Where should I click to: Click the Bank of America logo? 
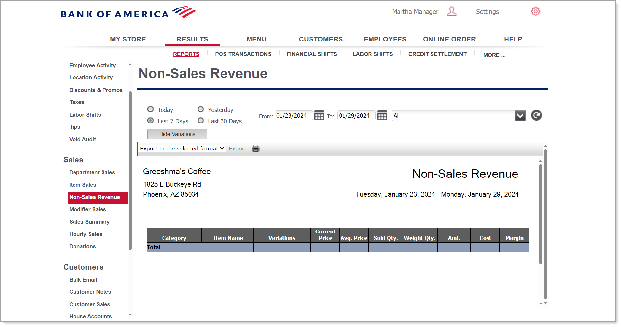click(128, 13)
